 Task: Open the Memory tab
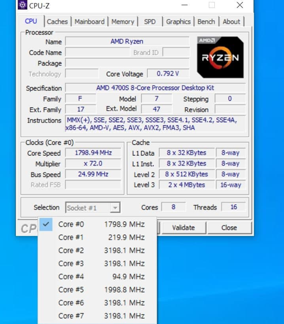(x=123, y=22)
